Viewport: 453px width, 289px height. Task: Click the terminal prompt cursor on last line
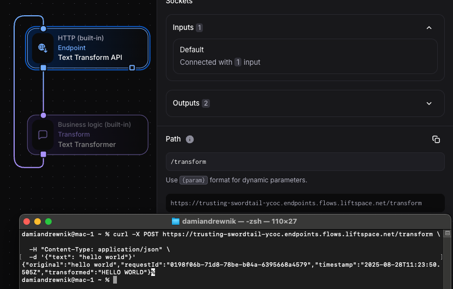(x=115, y=280)
